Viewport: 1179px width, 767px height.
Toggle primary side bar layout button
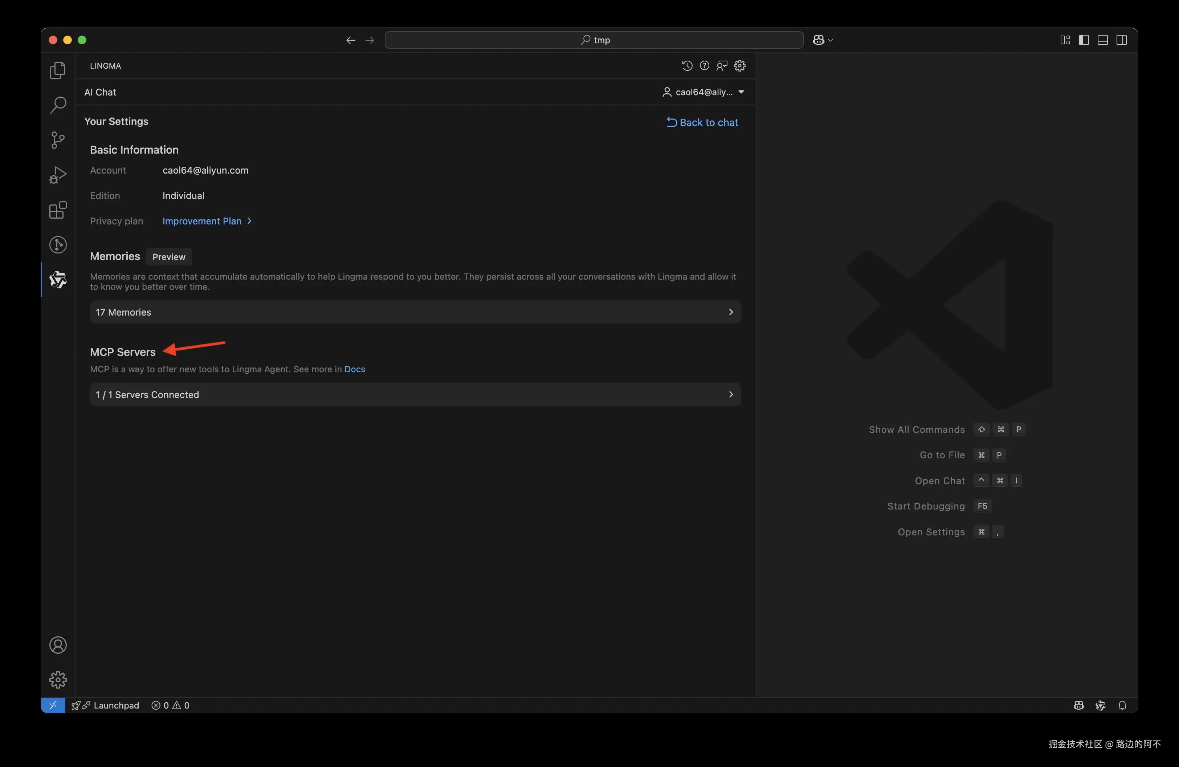point(1084,40)
